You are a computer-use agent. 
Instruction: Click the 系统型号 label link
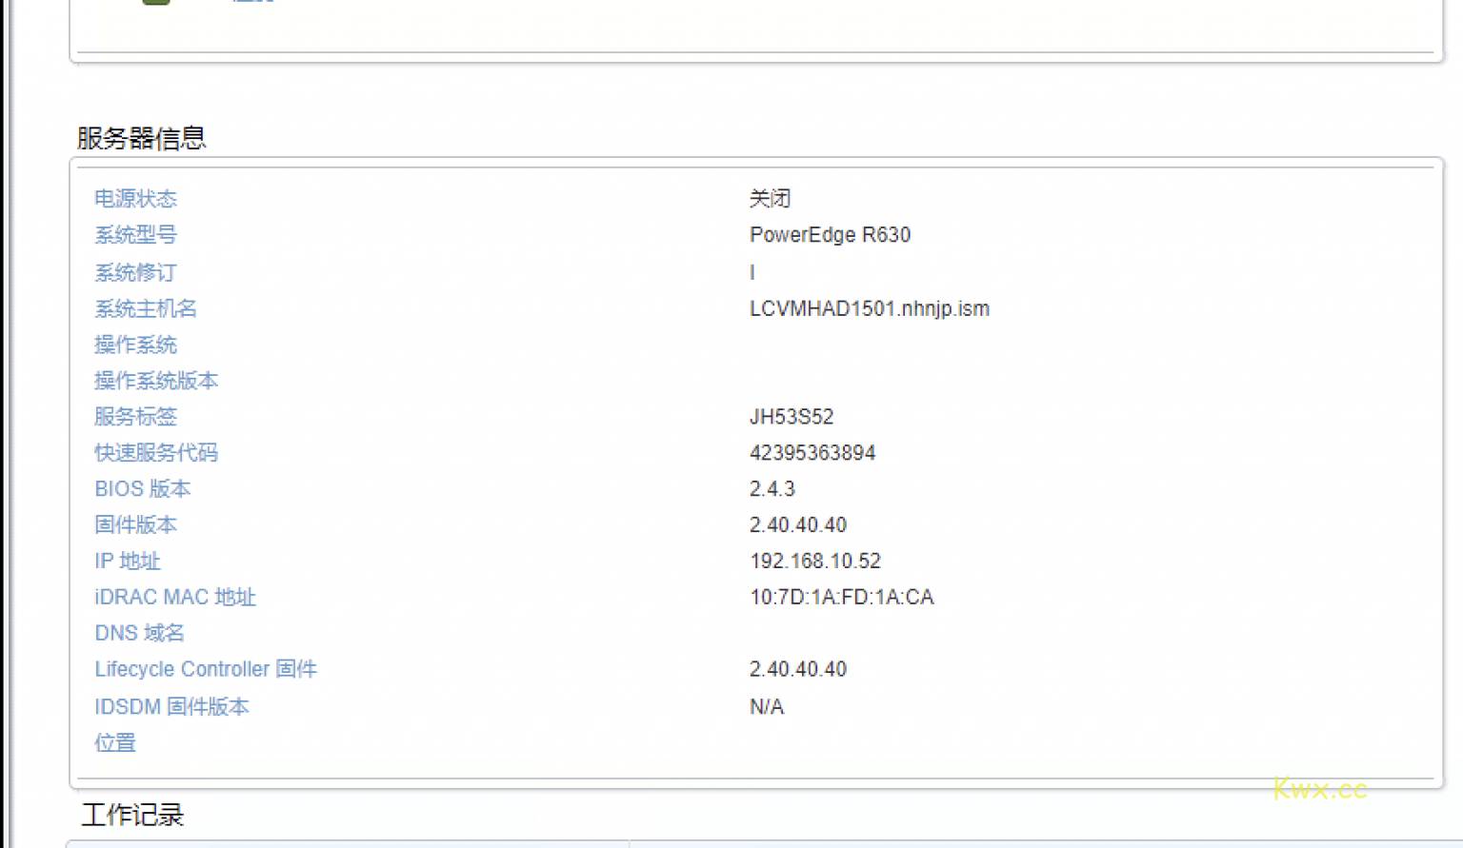(x=135, y=235)
